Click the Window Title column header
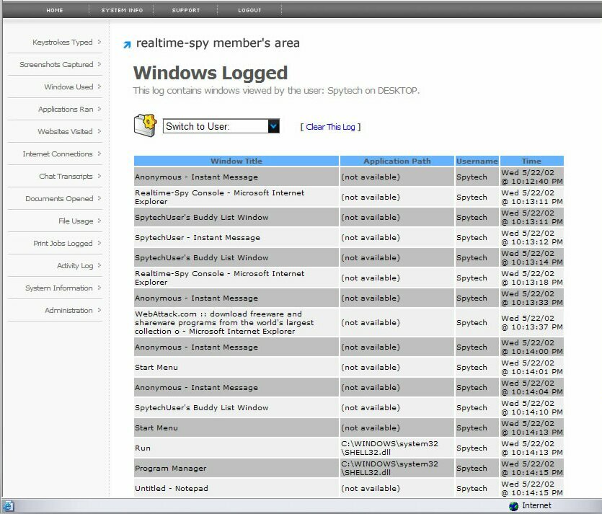 pos(236,161)
